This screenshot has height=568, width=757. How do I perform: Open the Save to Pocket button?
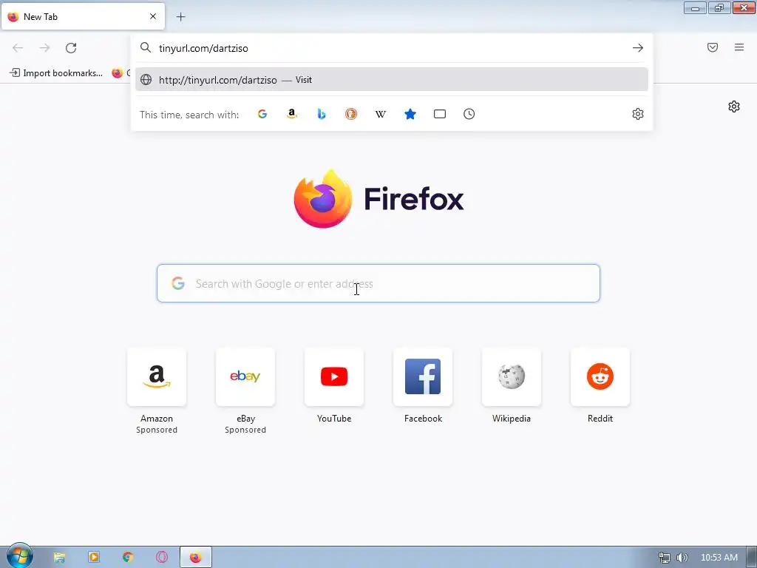[x=713, y=47]
